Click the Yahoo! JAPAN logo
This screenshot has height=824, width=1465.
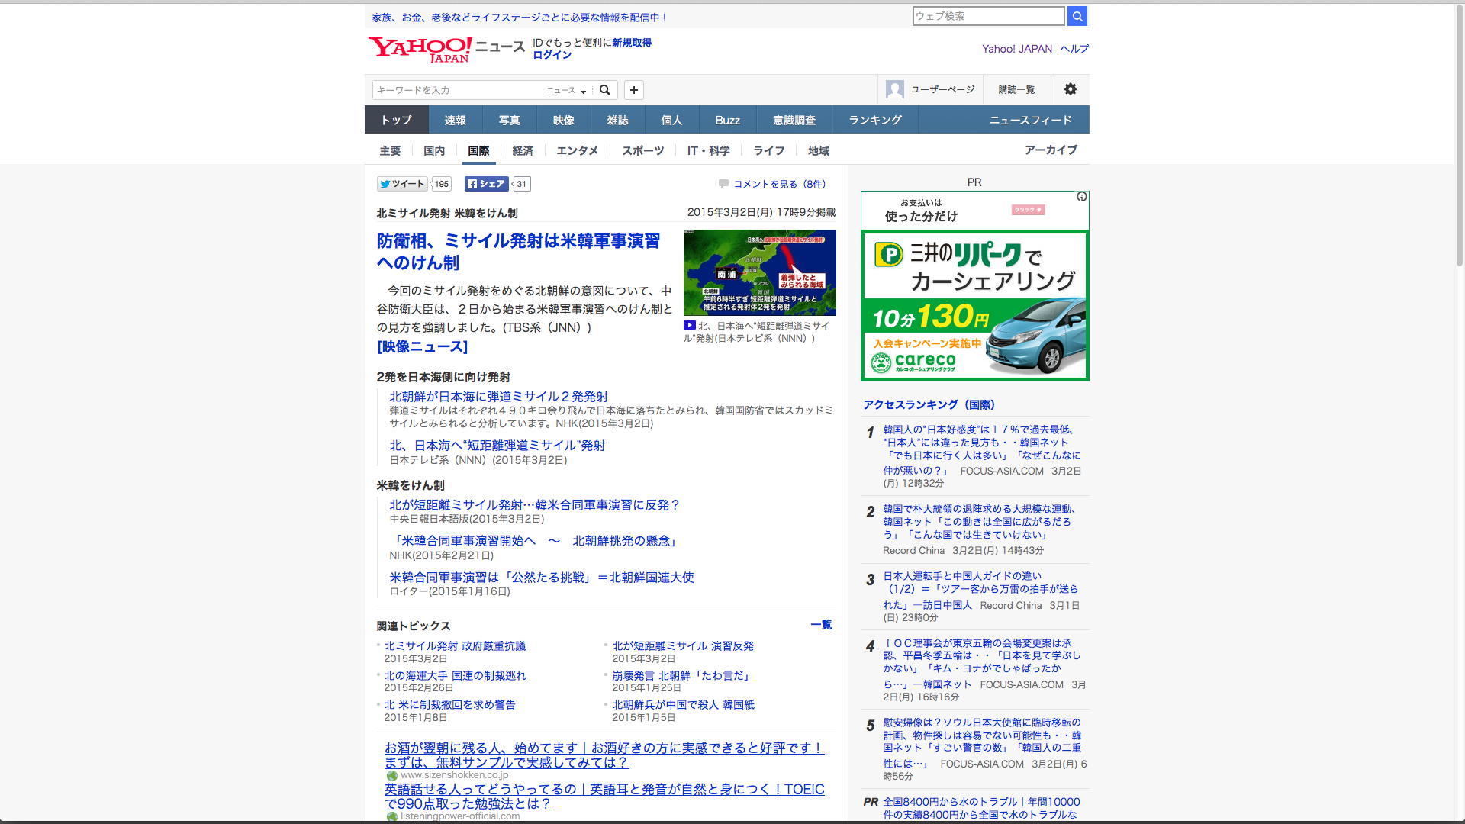click(x=420, y=50)
